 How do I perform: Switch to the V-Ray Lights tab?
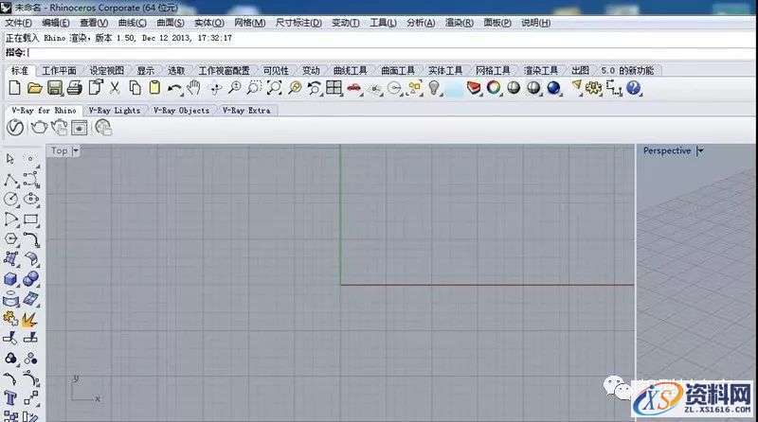coord(114,110)
